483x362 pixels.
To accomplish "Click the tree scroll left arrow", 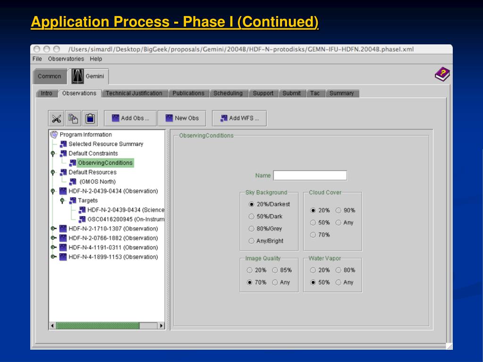I will [x=52, y=326].
